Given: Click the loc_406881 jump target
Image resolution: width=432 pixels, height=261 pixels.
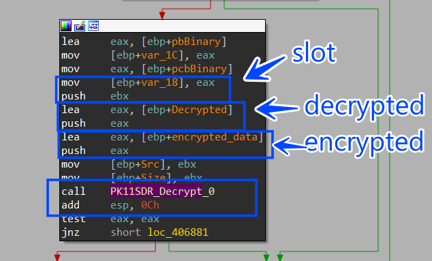Looking at the screenshot, I should click(x=178, y=232).
